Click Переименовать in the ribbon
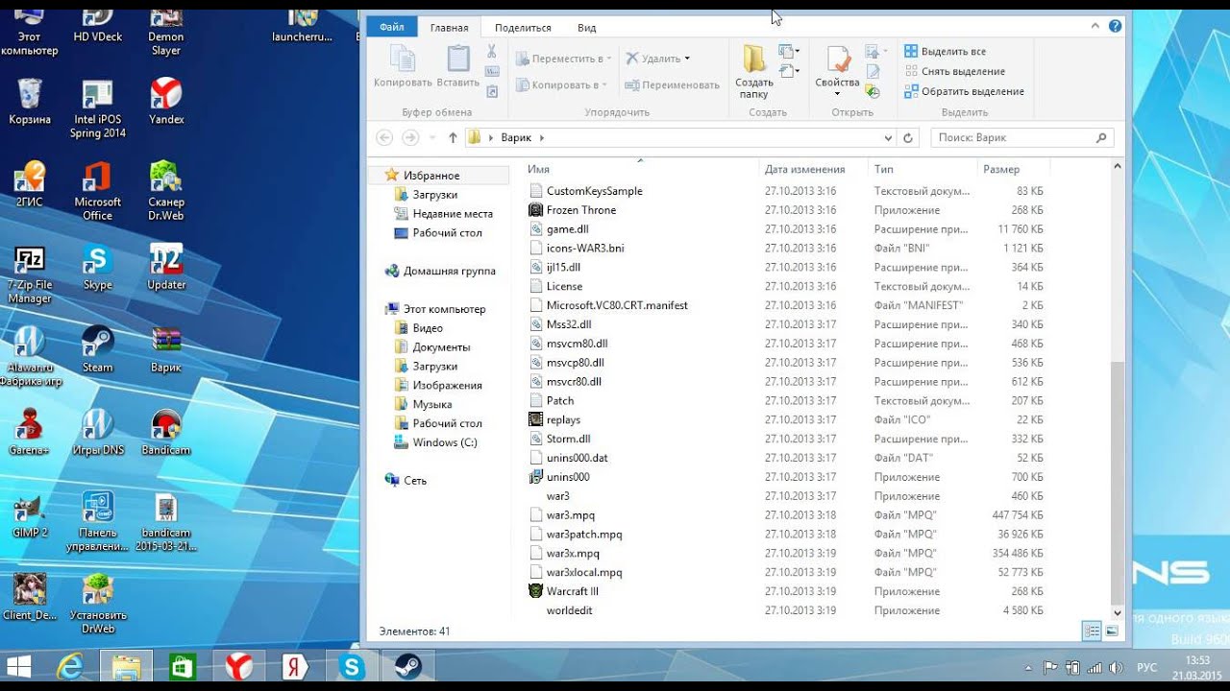 672,85
